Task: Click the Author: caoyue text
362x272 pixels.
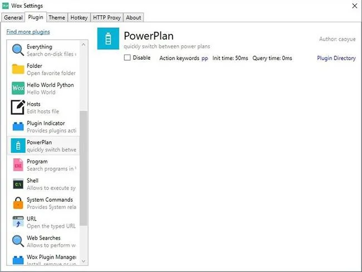Action: (x=337, y=39)
